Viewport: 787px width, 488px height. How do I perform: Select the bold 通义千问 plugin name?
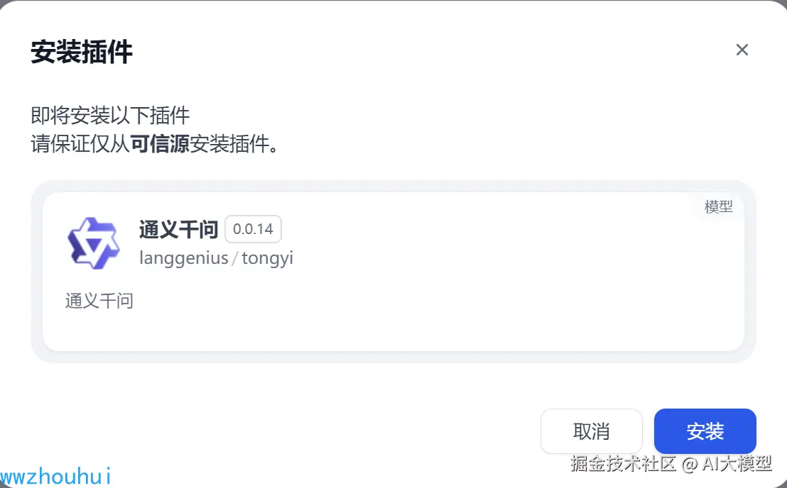(178, 230)
